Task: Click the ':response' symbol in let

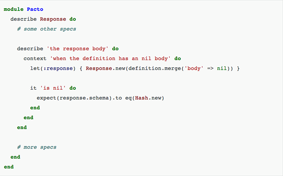Action: (56, 68)
